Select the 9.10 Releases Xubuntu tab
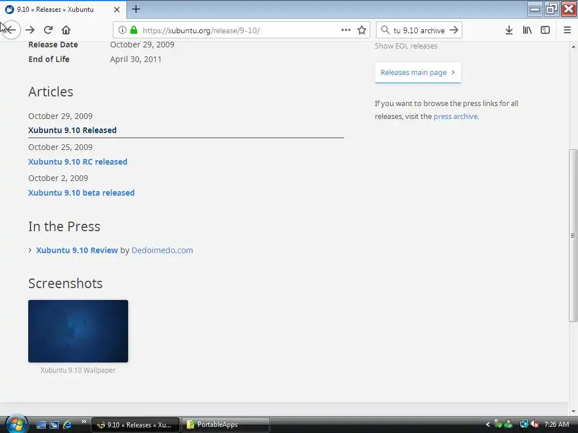Viewport: 578px width, 433px height. (63, 10)
